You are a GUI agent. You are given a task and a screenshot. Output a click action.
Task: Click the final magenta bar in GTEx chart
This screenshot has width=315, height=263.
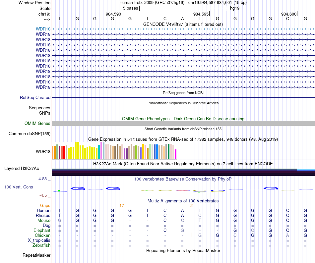175,154
